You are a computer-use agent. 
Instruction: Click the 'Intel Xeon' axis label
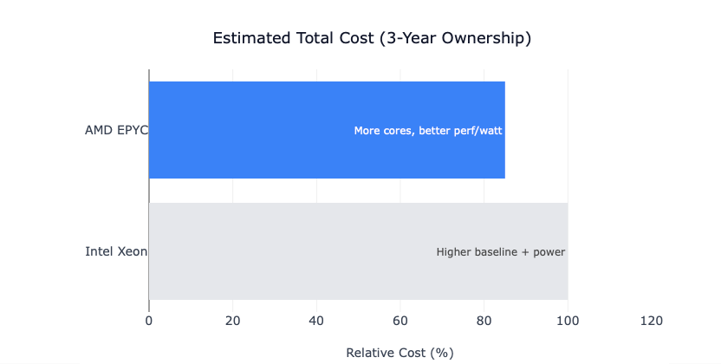point(116,251)
